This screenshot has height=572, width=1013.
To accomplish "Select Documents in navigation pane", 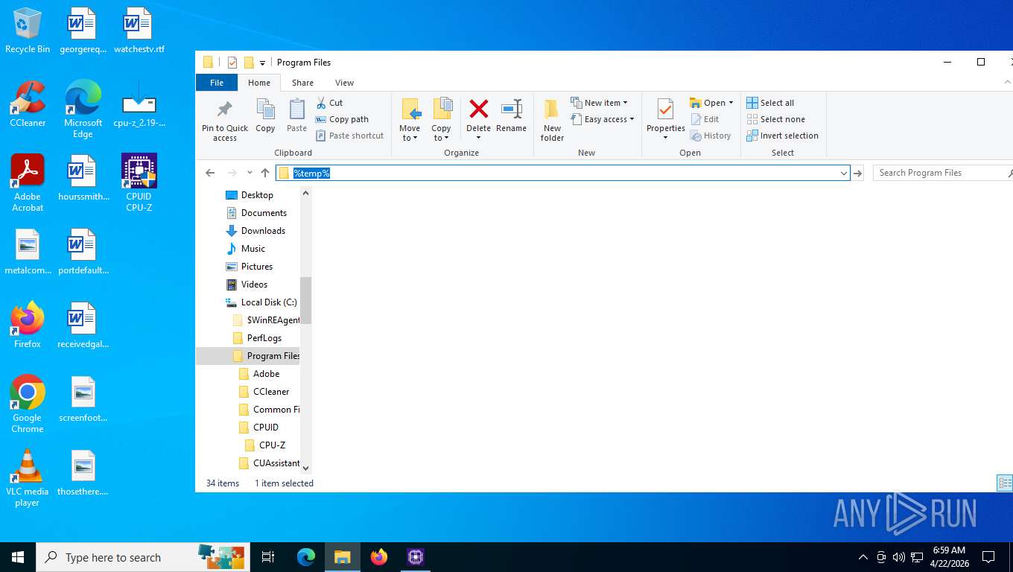I will 264,213.
